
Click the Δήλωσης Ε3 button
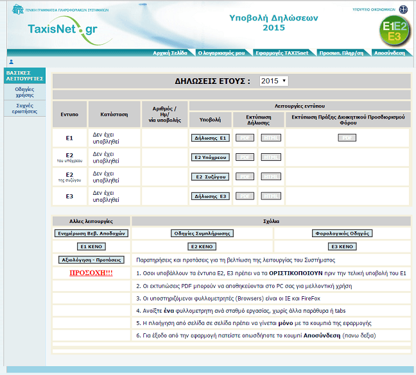click(211, 196)
